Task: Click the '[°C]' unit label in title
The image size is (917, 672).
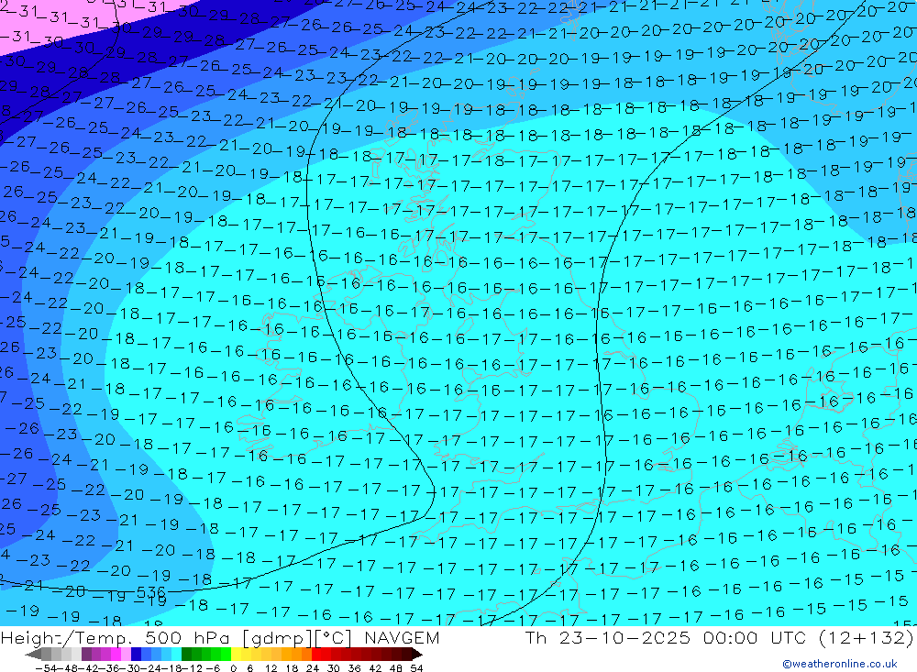Action: (x=334, y=637)
